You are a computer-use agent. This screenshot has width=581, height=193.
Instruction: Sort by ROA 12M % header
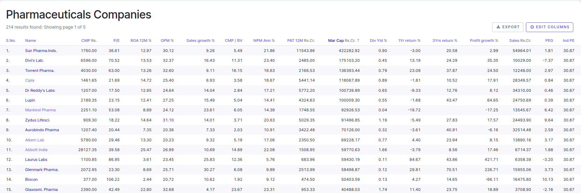pyautogui.click(x=141, y=40)
